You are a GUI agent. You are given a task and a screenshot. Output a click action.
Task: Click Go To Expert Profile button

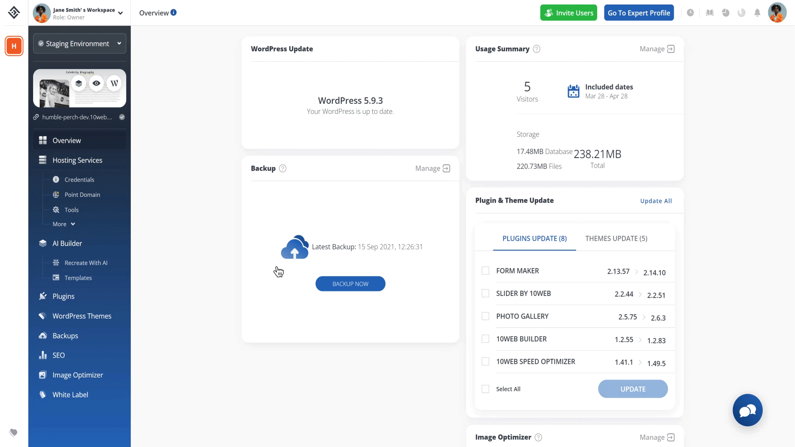click(639, 13)
